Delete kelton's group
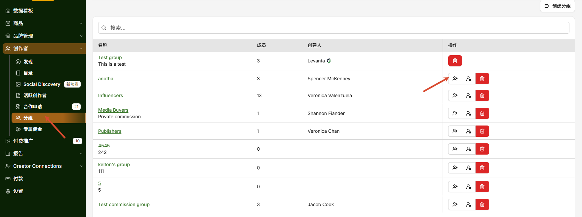582x217 pixels. 482,168
